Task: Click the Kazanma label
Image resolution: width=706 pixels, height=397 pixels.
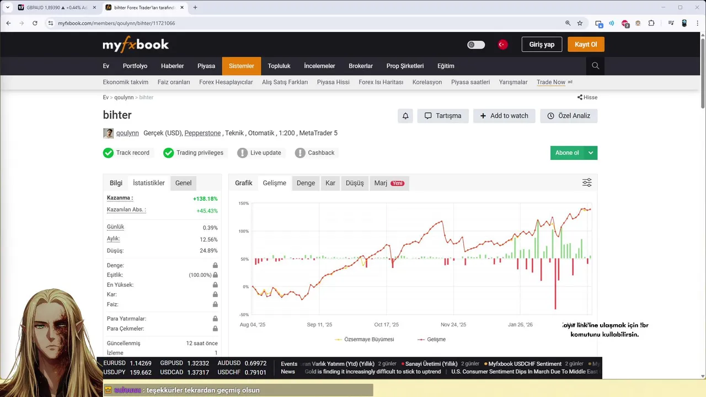Action: (x=120, y=198)
